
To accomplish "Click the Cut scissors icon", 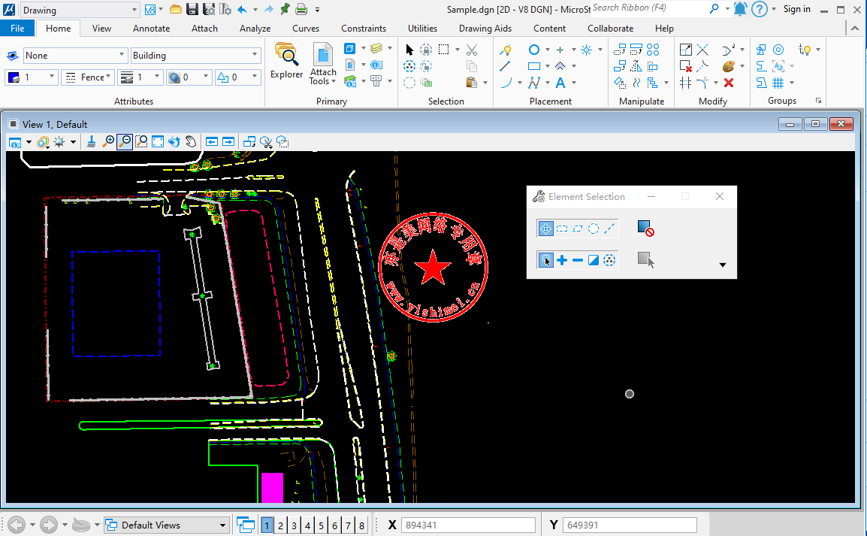I will pyautogui.click(x=472, y=50).
